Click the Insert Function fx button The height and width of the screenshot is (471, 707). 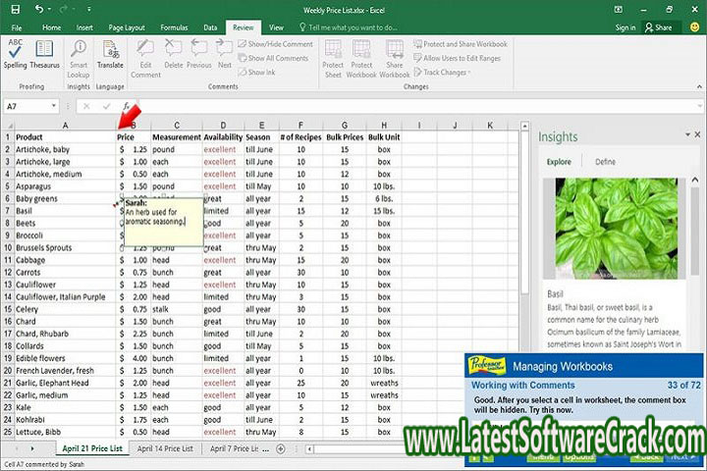click(127, 106)
